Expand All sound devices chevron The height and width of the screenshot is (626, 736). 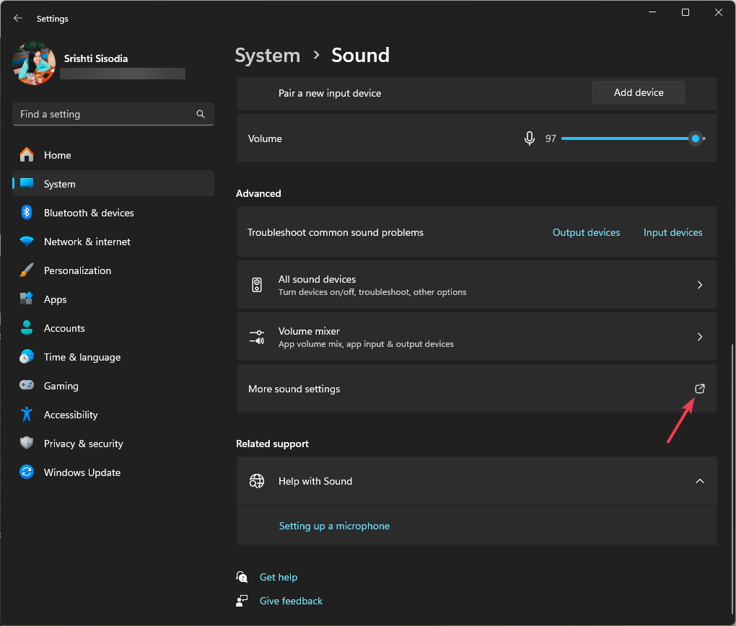click(x=700, y=285)
